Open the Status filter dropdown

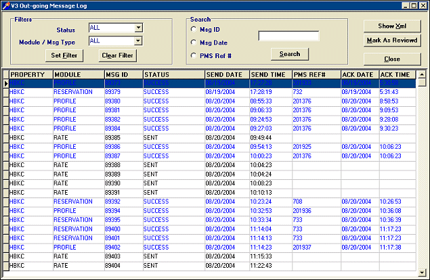click(138, 28)
